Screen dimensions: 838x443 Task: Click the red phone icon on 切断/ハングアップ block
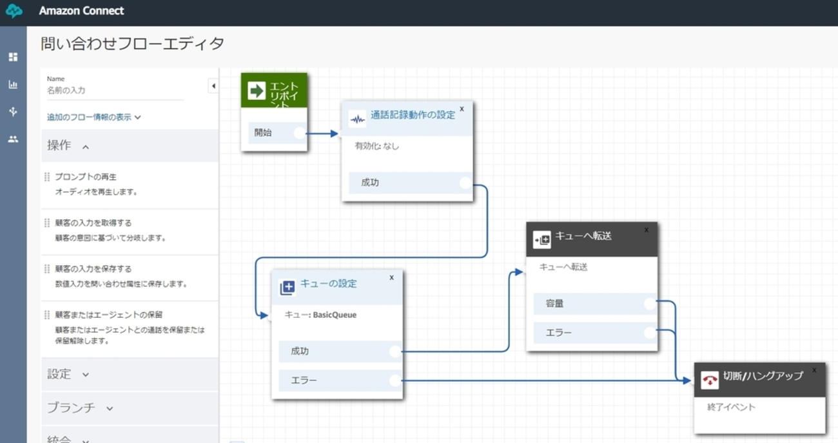(x=709, y=380)
